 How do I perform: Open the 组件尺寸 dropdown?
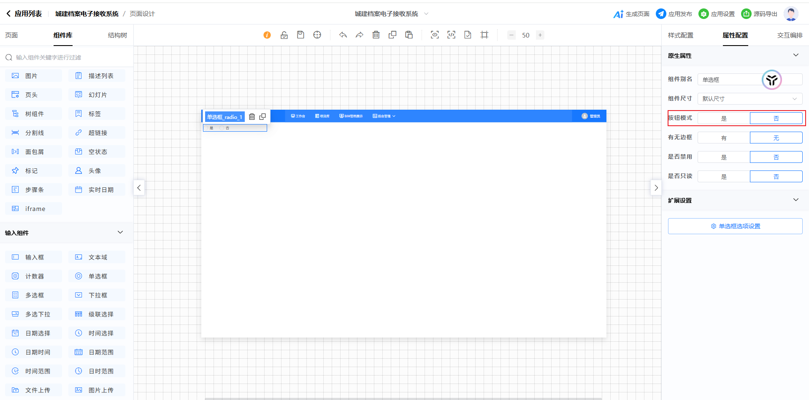[749, 99]
